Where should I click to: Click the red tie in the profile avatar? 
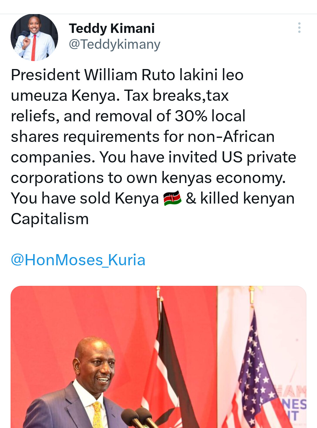tap(33, 48)
